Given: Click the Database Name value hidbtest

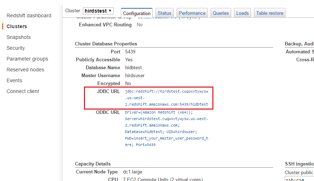Looking at the screenshot, I should (133, 68).
